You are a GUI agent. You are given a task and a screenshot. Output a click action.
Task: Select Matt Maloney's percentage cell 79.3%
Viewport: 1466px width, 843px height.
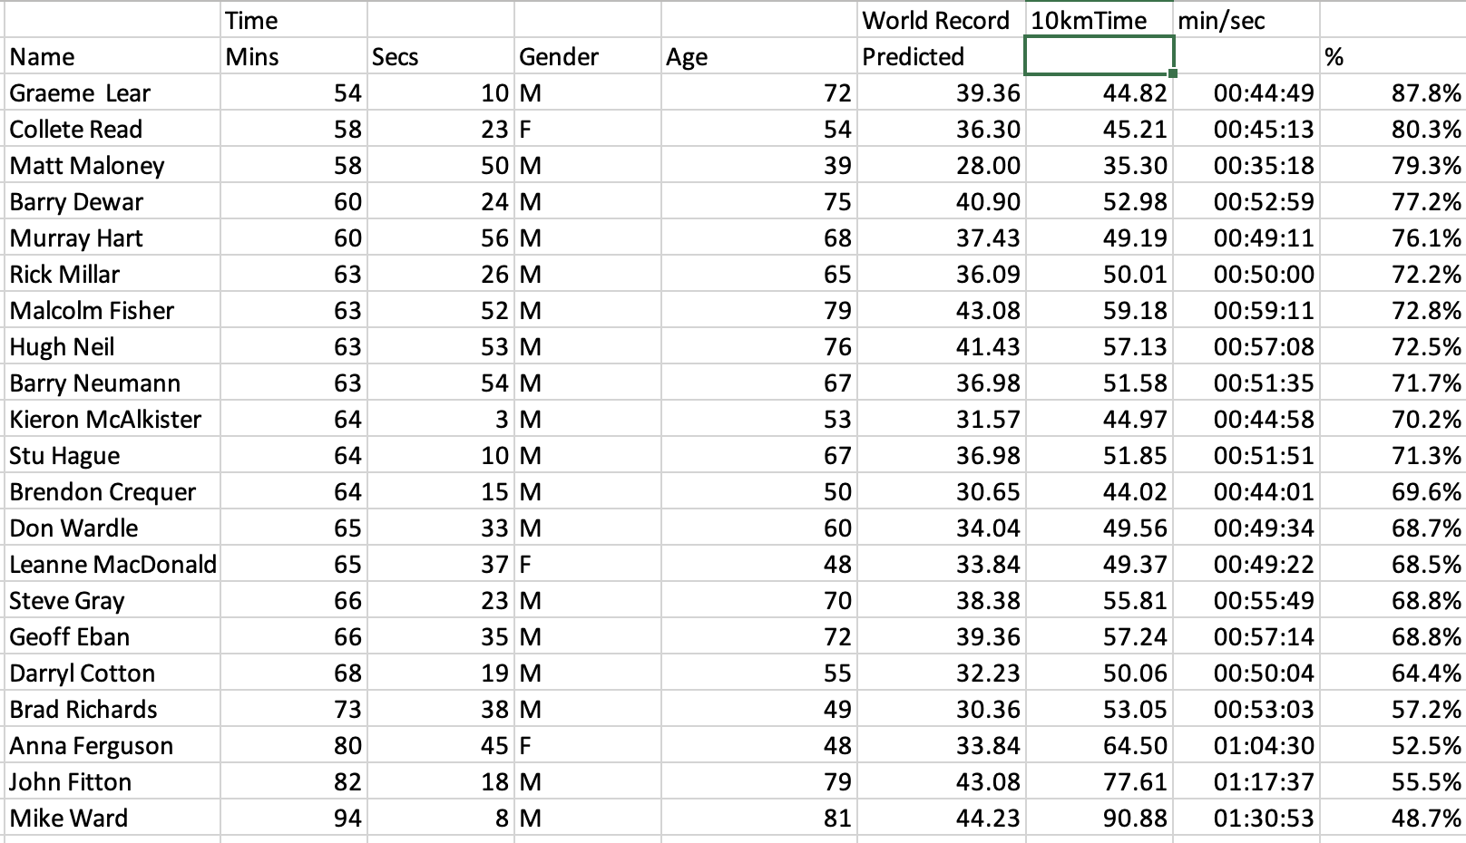(1392, 165)
